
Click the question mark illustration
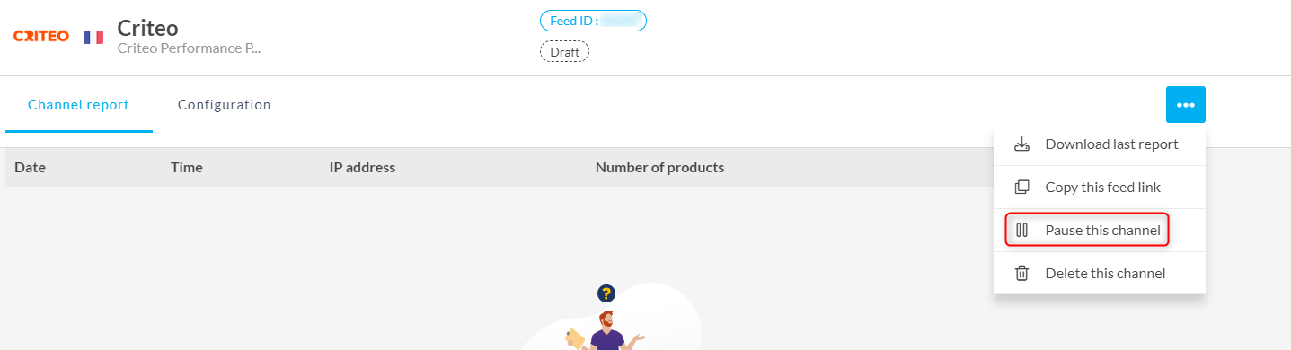[606, 293]
